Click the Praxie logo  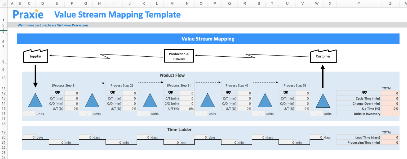click(x=28, y=14)
